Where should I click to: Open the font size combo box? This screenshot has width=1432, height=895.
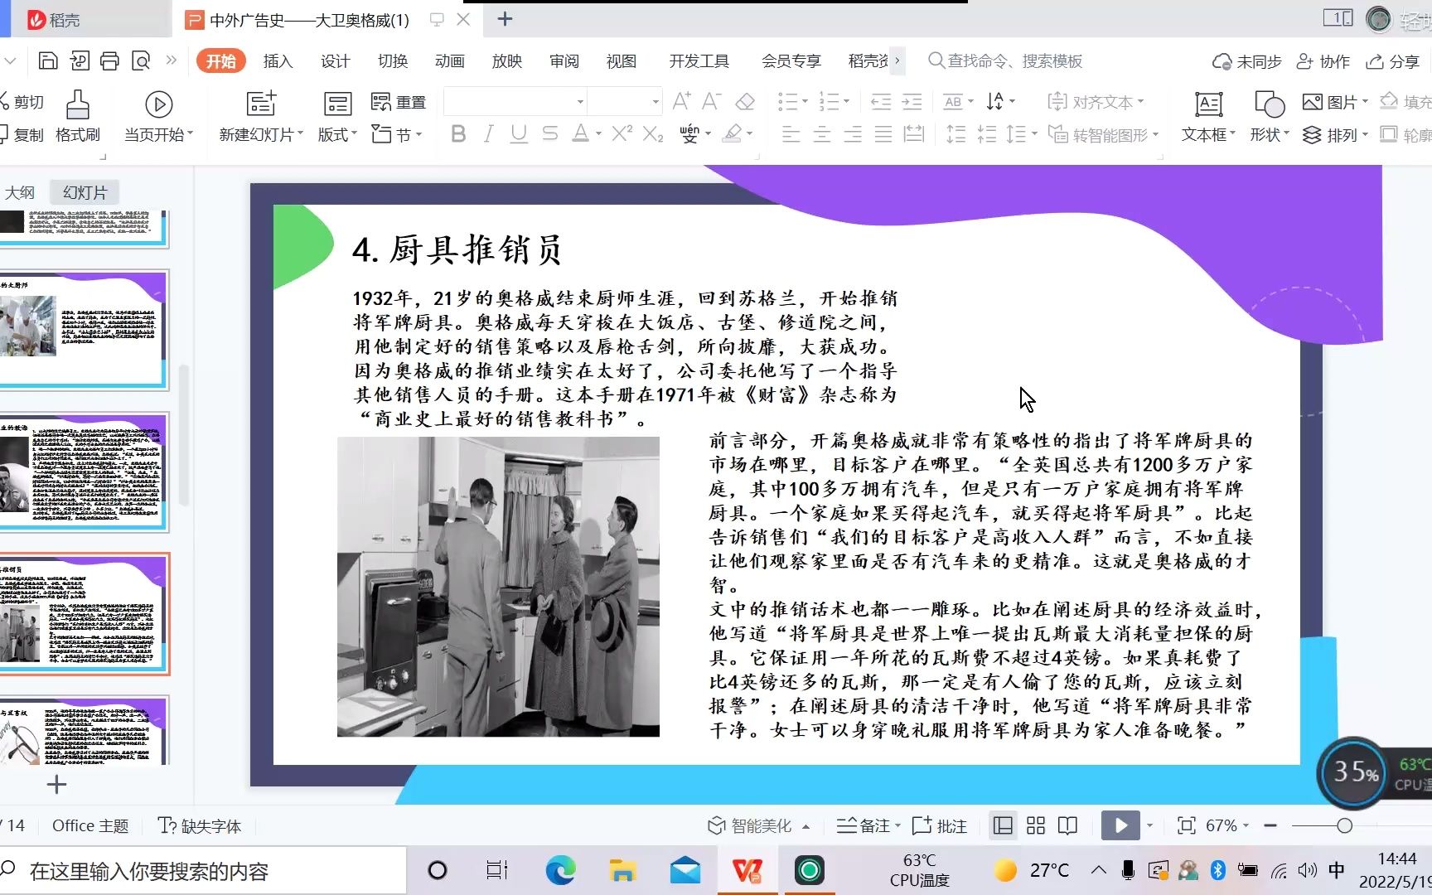coord(625,102)
